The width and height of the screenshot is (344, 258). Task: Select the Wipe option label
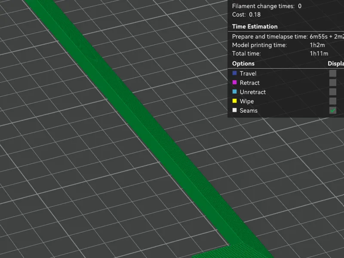coord(247,101)
